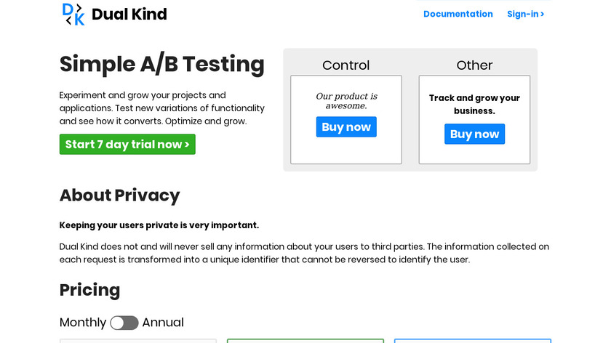This screenshot has width=611, height=343.
Task: Select the Monthly billing label
Action: pyautogui.click(x=83, y=323)
